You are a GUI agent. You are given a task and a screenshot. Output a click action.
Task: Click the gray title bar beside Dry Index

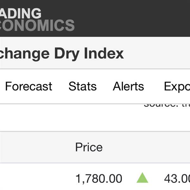point(157,53)
